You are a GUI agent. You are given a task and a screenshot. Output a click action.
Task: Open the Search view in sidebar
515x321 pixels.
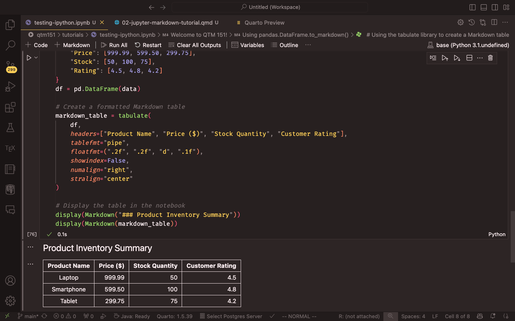[10, 45]
